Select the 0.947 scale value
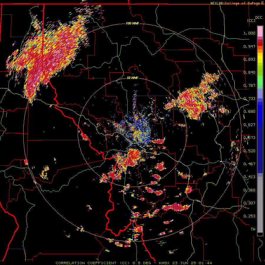 pos(249,46)
